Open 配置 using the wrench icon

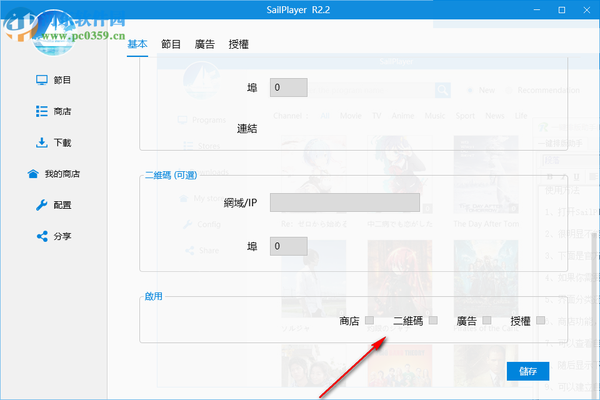pyautogui.click(x=41, y=205)
